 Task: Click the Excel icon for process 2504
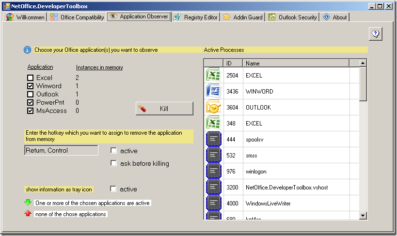213,75
